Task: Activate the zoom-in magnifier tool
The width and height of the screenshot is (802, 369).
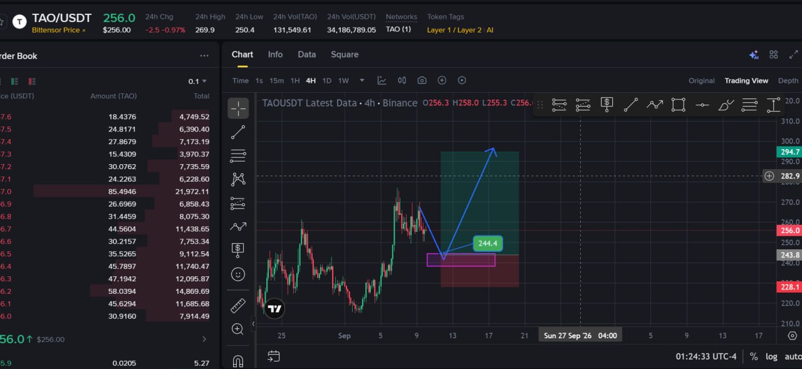Action: click(x=238, y=329)
